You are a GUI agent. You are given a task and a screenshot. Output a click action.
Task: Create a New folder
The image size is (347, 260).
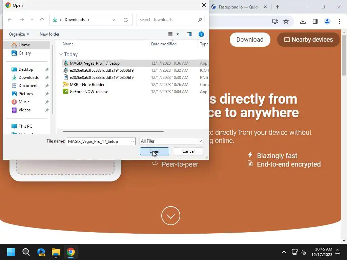[x=49, y=34]
